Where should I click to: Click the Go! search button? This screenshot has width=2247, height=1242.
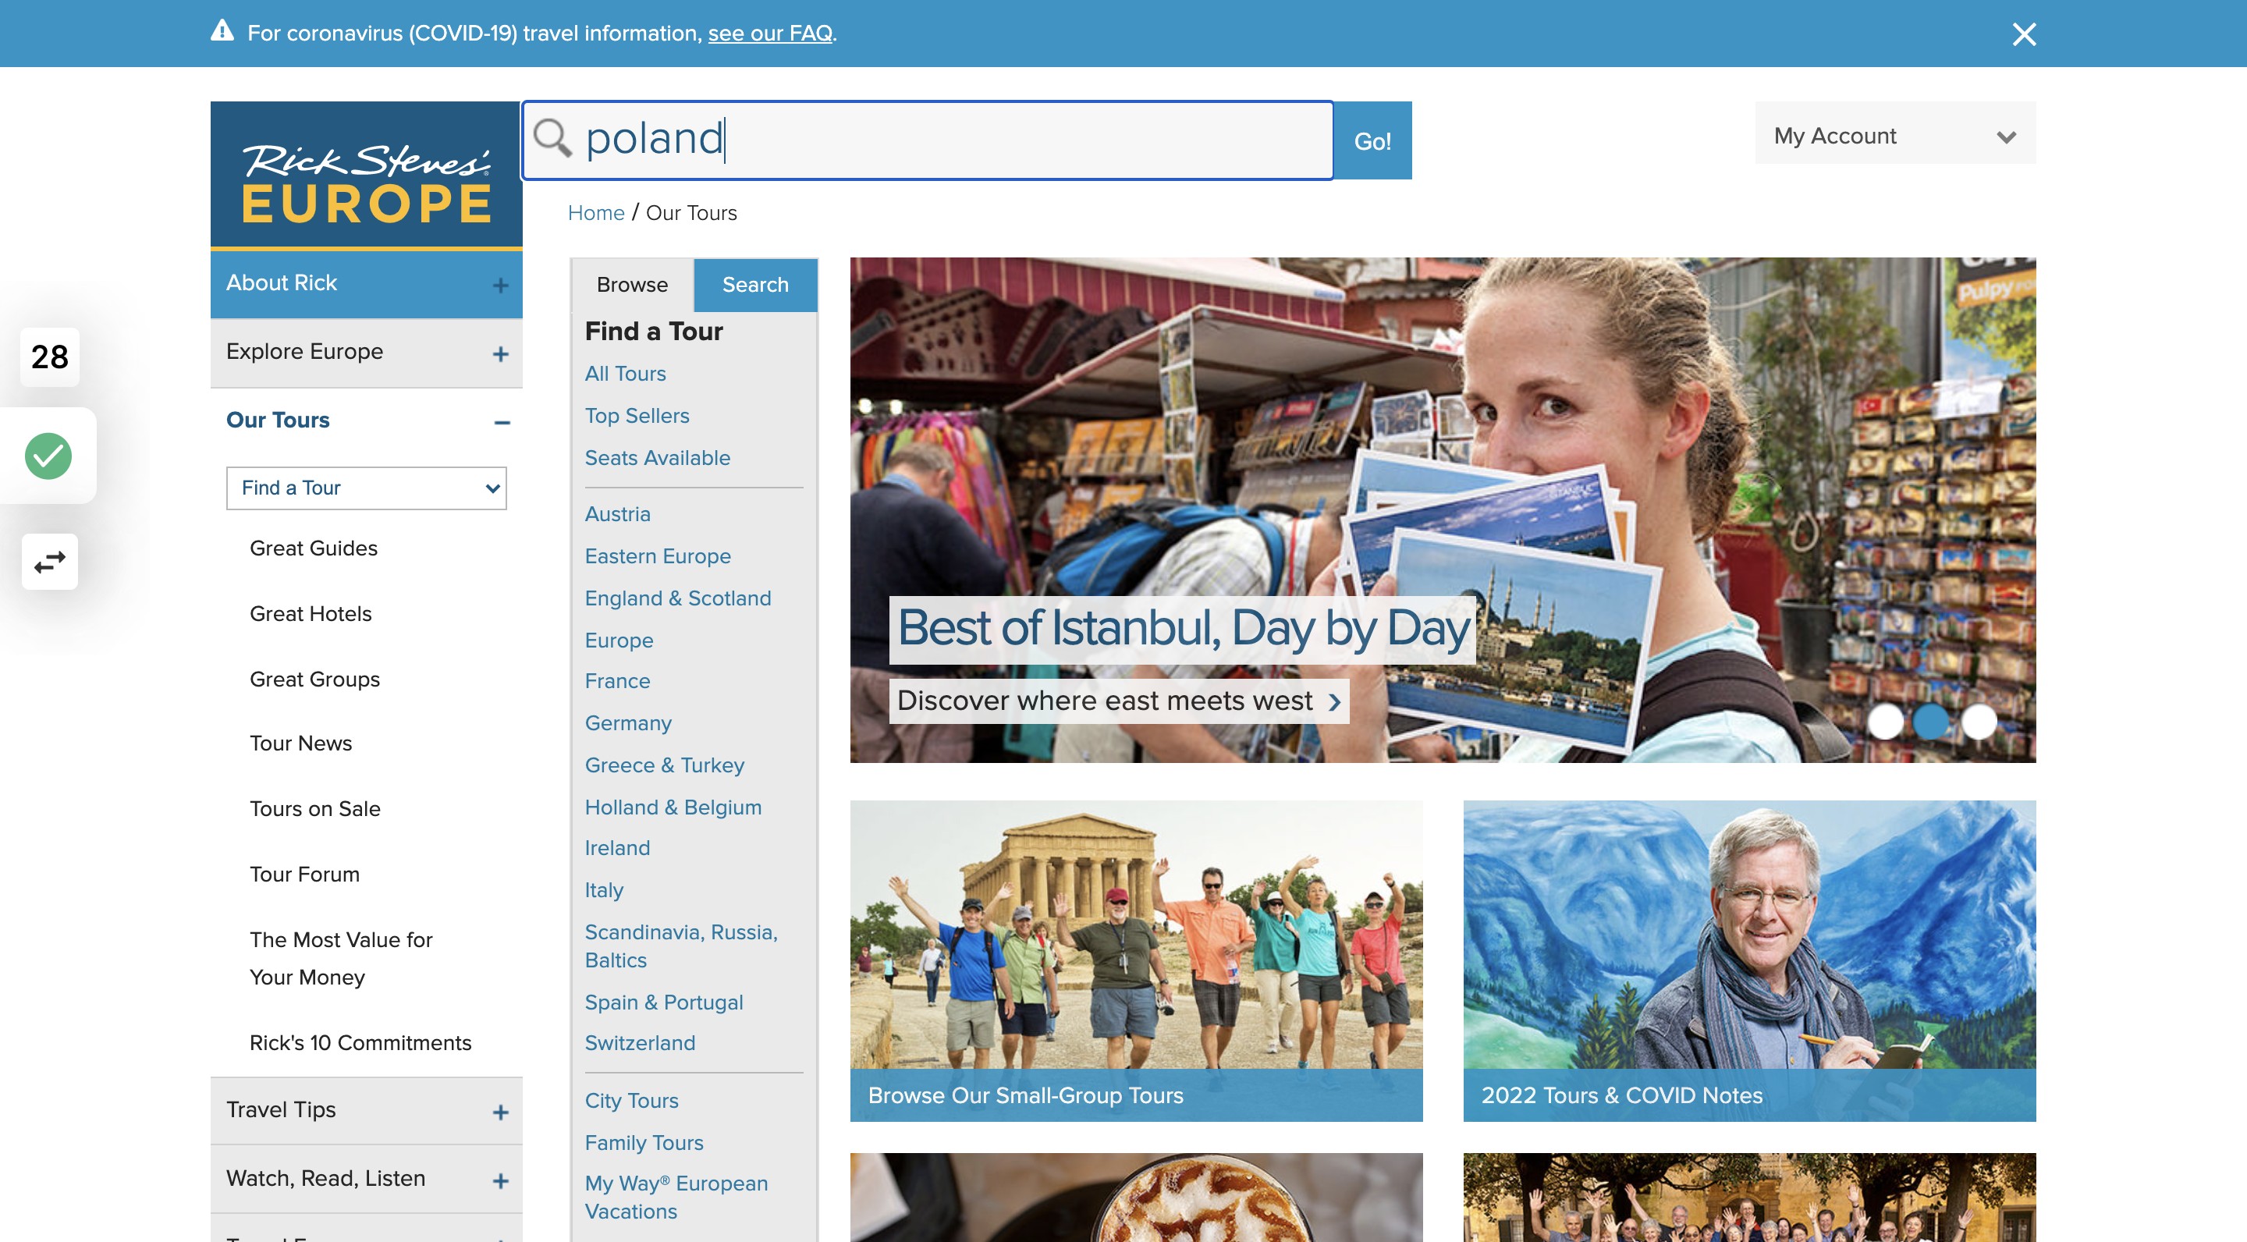pos(1372,140)
